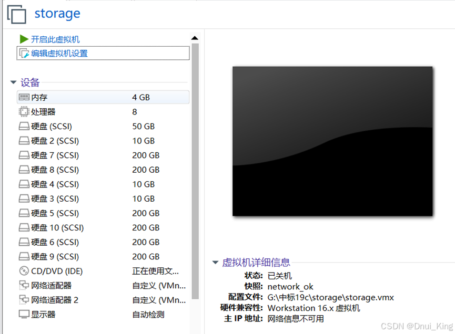The width and height of the screenshot is (455, 334).
Task: Click the icon for 硬盘 9 (SCSI)
Action: pyautogui.click(x=24, y=256)
